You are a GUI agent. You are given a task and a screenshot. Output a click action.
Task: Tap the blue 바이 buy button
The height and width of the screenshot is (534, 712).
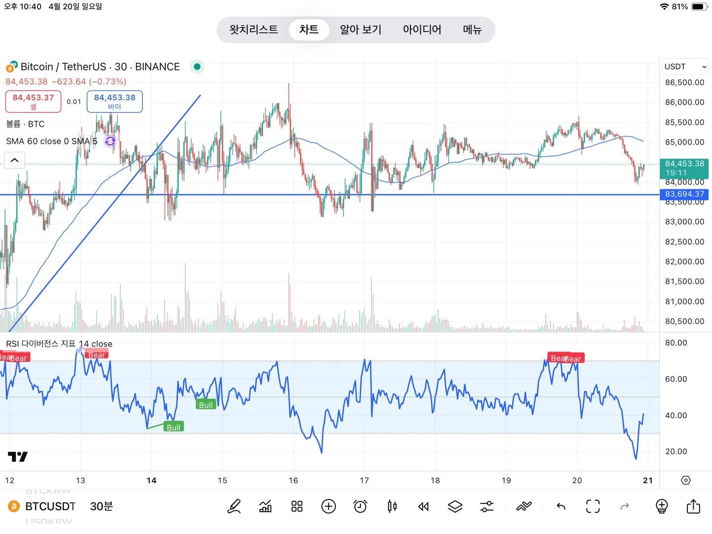(115, 101)
